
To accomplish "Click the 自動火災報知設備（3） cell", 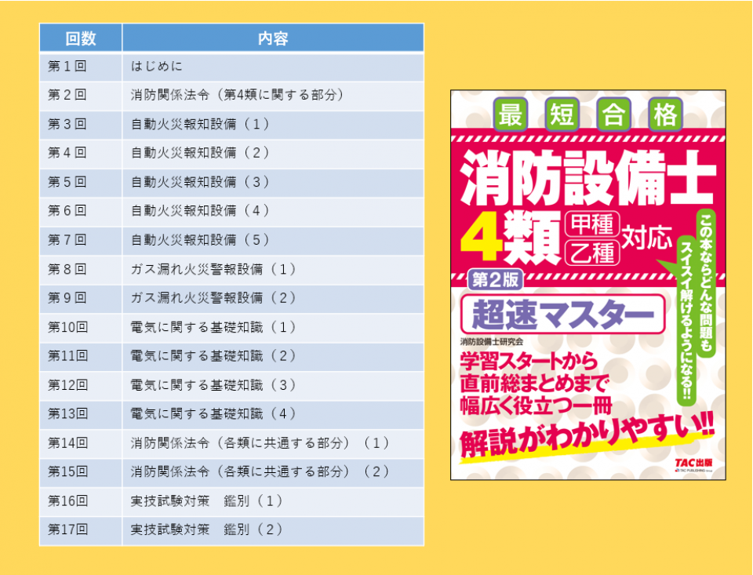I will [x=201, y=182].
